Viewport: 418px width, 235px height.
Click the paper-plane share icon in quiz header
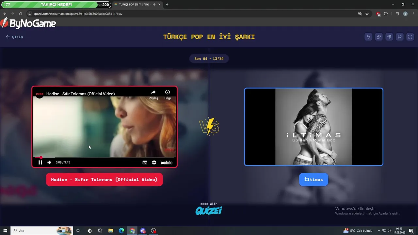389,37
